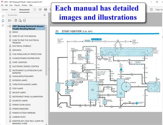
Task: Click the bookmarks panel vertical scrollbar
Action: [46, 51]
